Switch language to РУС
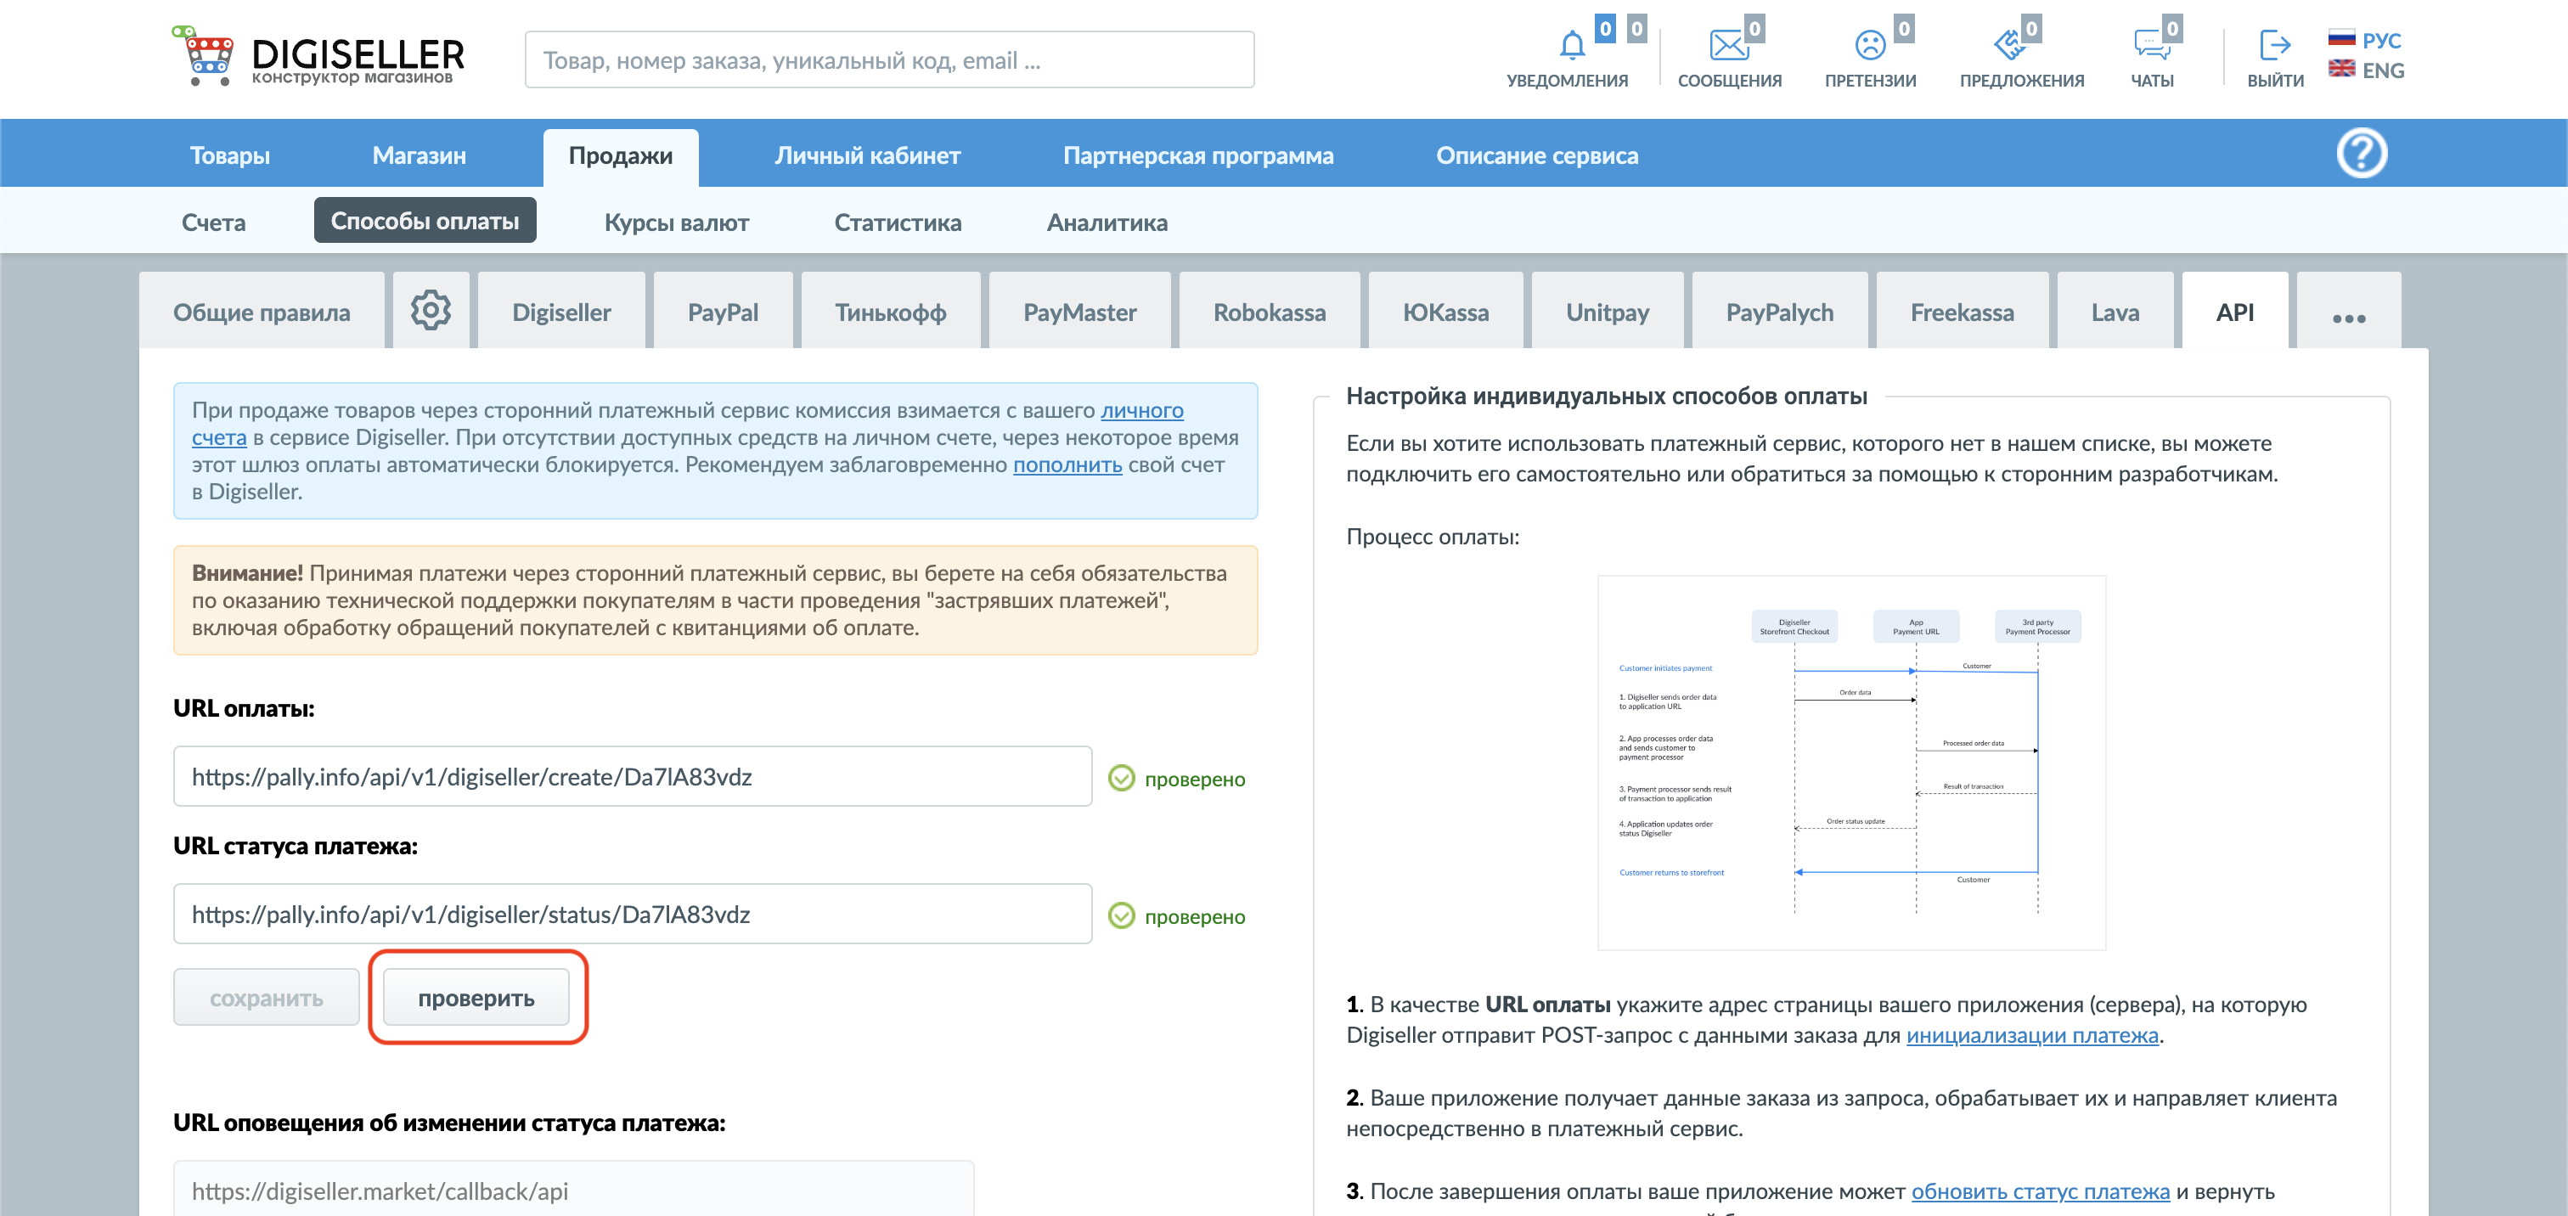This screenshot has height=1216, width=2568. [2381, 40]
